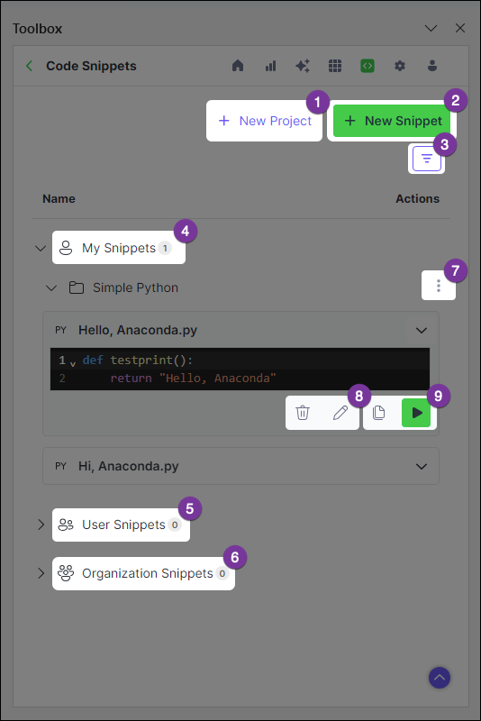The height and width of the screenshot is (721, 481).
Task: Open the user profile icon
Action: point(431,66)
